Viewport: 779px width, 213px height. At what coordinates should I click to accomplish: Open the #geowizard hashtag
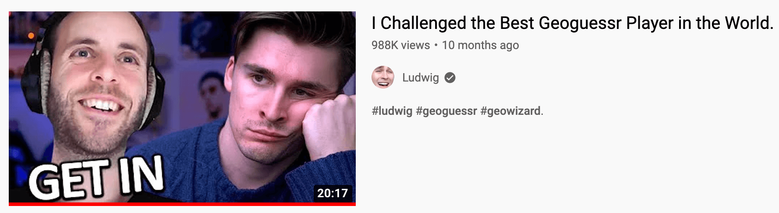point(510,111)
